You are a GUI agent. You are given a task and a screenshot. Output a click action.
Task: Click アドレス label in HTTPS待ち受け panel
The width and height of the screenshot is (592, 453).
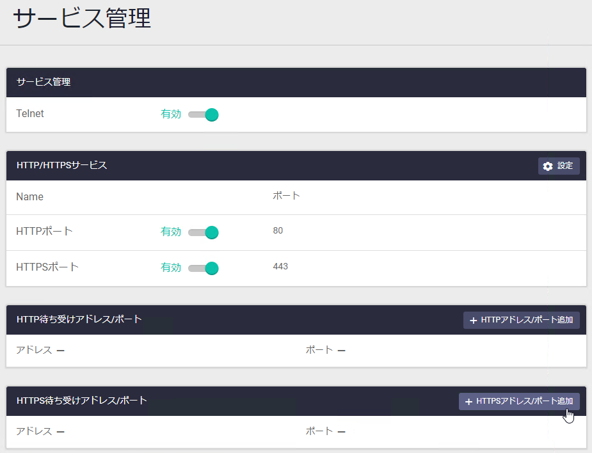[34, 431]
